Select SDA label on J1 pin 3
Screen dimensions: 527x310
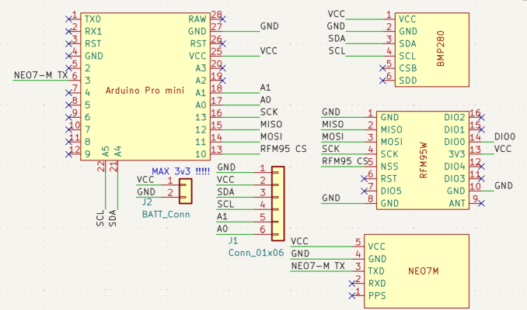226,192
